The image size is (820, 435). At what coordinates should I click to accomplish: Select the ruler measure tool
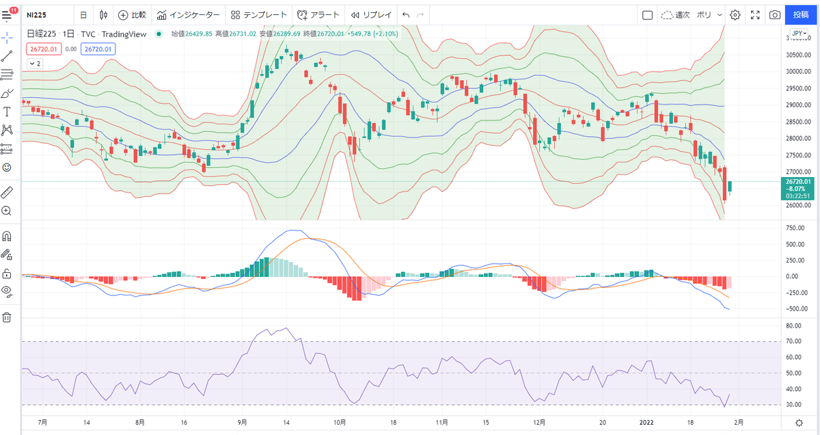click(x=7, y=192)
